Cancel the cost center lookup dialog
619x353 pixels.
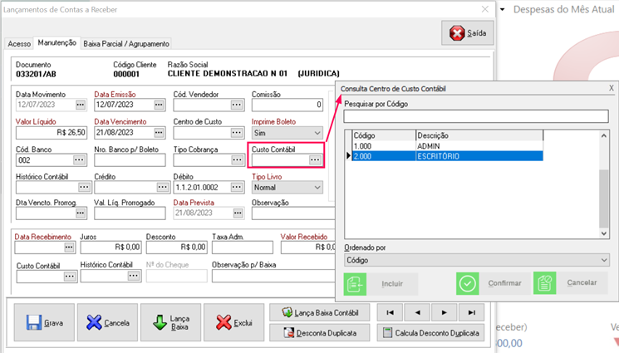[570, 283]
